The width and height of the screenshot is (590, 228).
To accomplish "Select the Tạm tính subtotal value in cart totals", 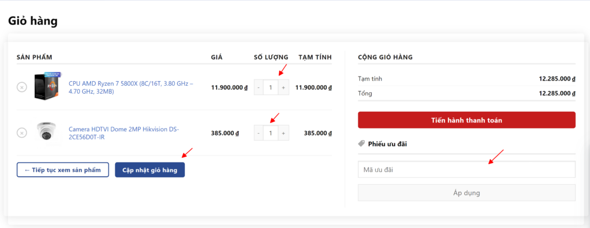I will click(557, 79).
